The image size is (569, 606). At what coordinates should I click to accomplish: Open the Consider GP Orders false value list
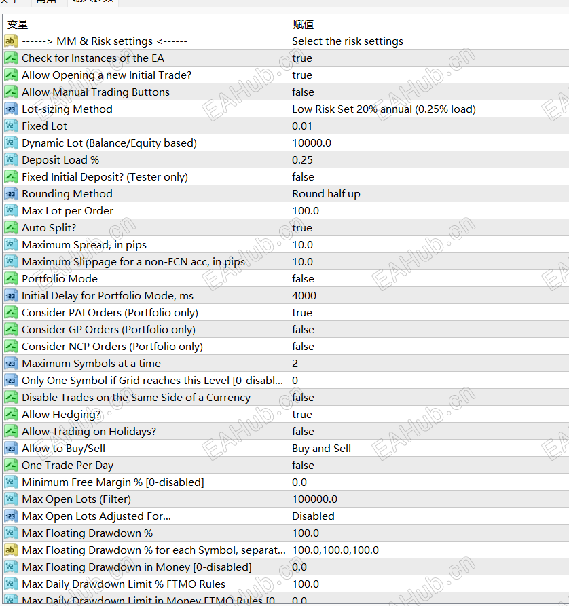303,329
